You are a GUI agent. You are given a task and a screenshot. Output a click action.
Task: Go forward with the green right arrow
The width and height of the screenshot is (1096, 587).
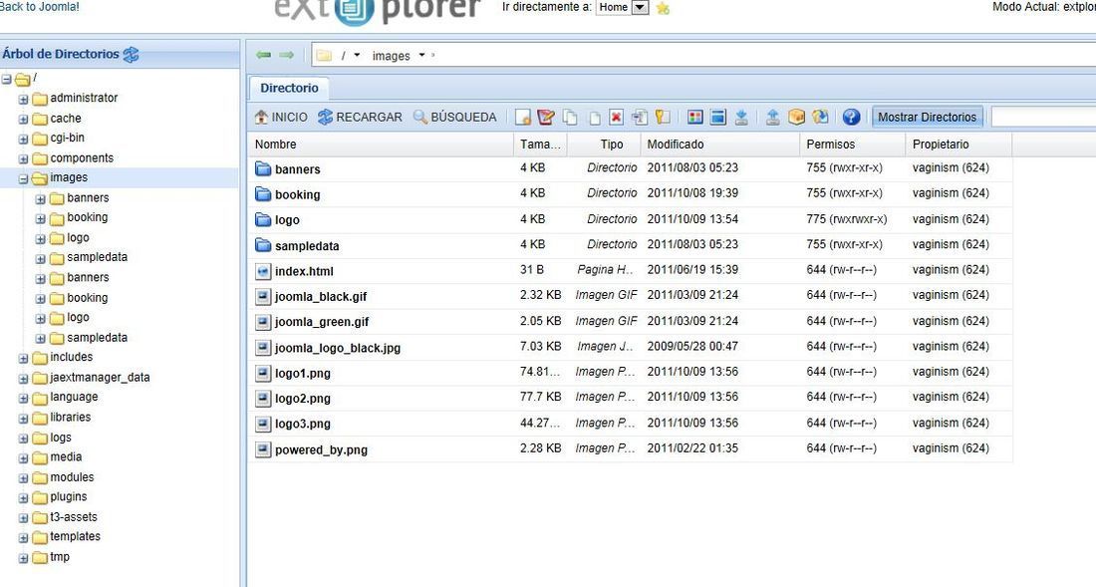click(287, 55)
